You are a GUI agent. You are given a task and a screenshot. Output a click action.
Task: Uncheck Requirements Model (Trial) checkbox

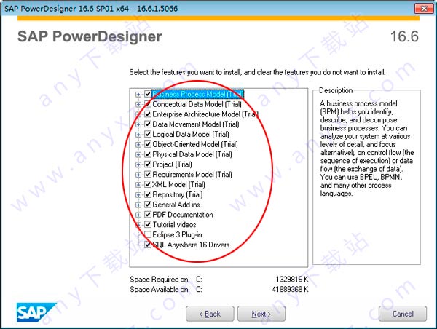(x=148, y=174)
